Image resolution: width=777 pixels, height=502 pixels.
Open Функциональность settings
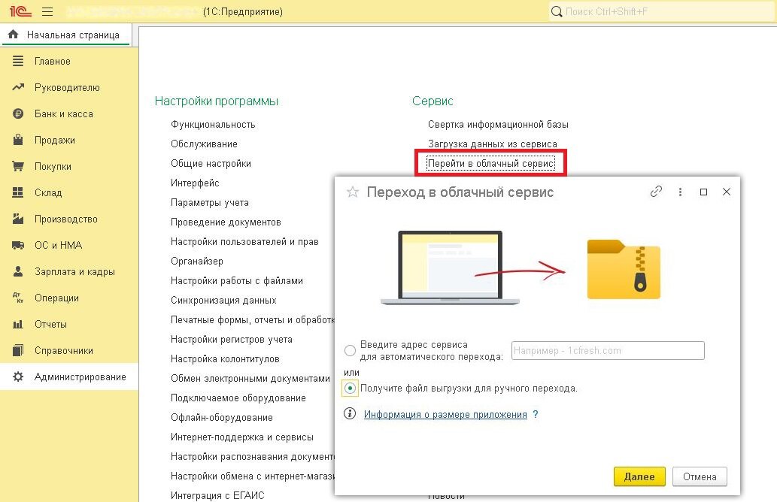(x=213, y=124)
